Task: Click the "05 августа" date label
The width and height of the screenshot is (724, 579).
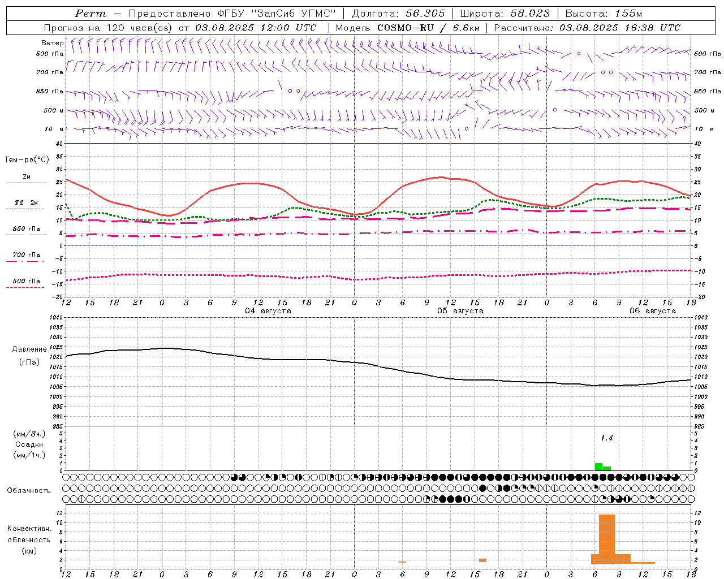Action: 460,311
